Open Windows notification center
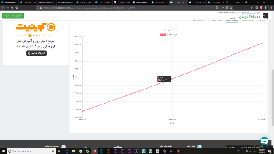 pos(270,151)
